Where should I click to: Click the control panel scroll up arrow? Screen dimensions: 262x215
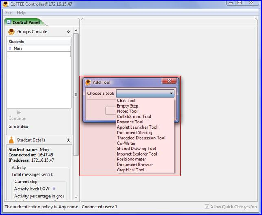pos(76,31)
